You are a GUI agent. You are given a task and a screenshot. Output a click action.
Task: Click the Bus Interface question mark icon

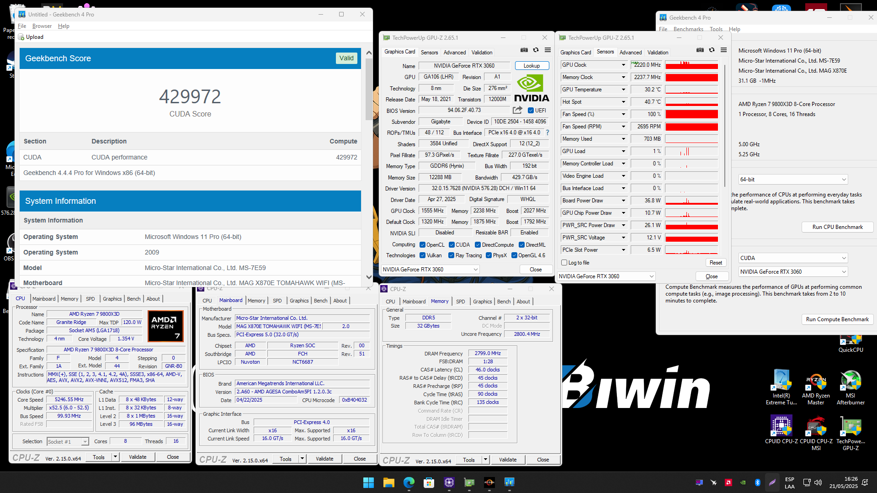coord(547,133)
